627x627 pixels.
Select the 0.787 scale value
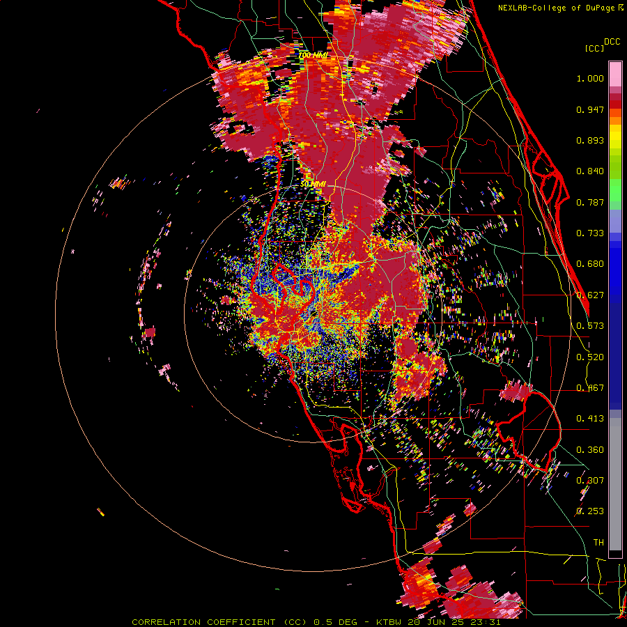[590, 202]
